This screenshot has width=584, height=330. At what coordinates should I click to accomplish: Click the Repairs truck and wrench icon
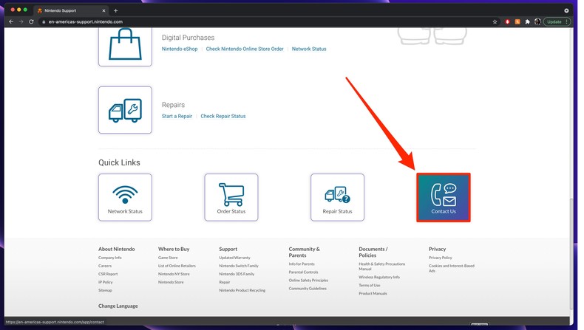(125, 110)
